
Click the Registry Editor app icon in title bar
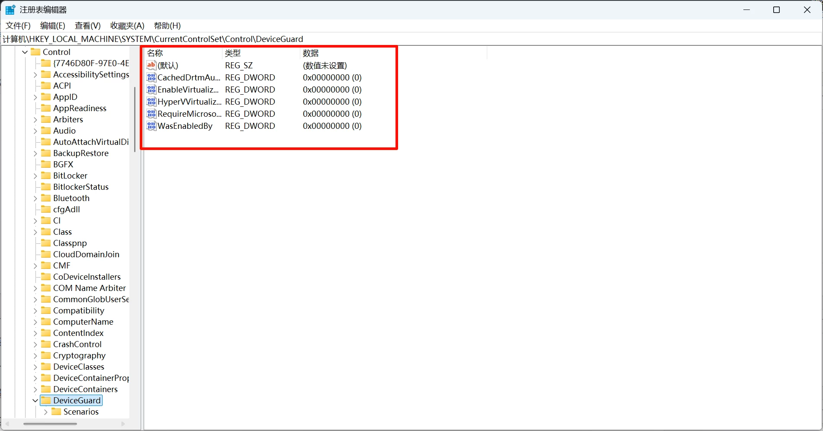[x=10, y=10]
